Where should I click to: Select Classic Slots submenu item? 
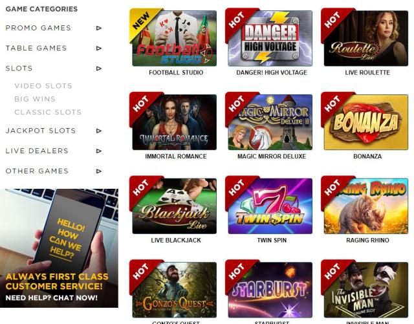point(48,112)
